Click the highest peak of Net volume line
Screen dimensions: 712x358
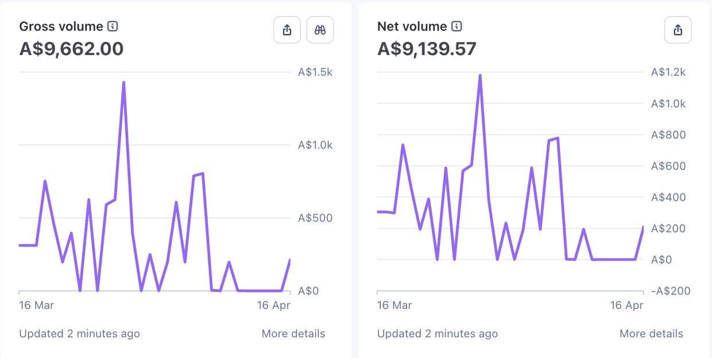click(480, 76)
